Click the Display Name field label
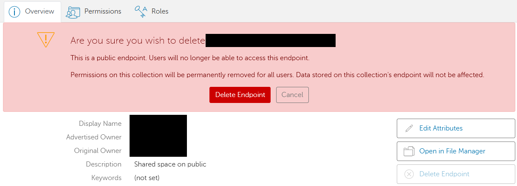Screen dimensions: 517x186 100,124
